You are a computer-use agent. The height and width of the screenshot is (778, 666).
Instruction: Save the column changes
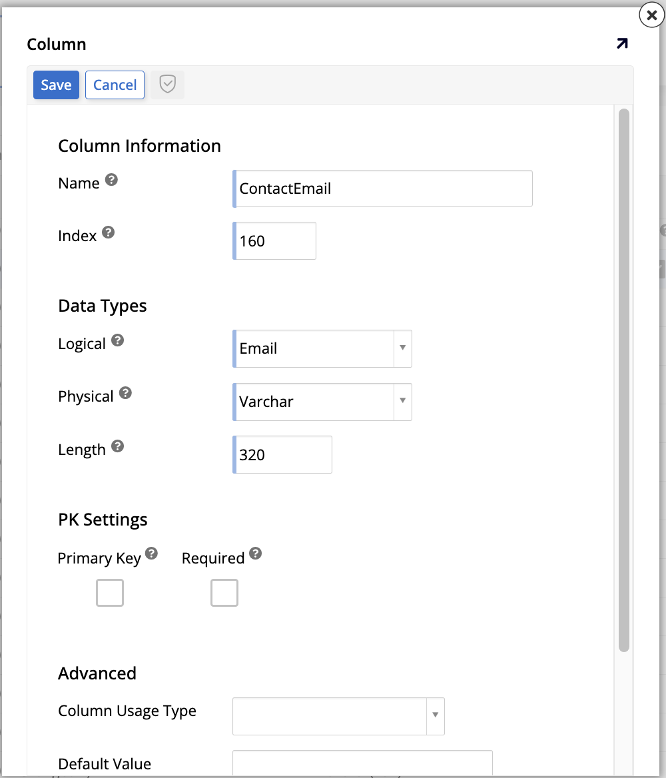pos(56,85)
